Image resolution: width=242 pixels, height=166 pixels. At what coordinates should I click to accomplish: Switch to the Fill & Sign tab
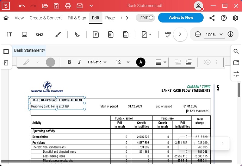point(77,18)
